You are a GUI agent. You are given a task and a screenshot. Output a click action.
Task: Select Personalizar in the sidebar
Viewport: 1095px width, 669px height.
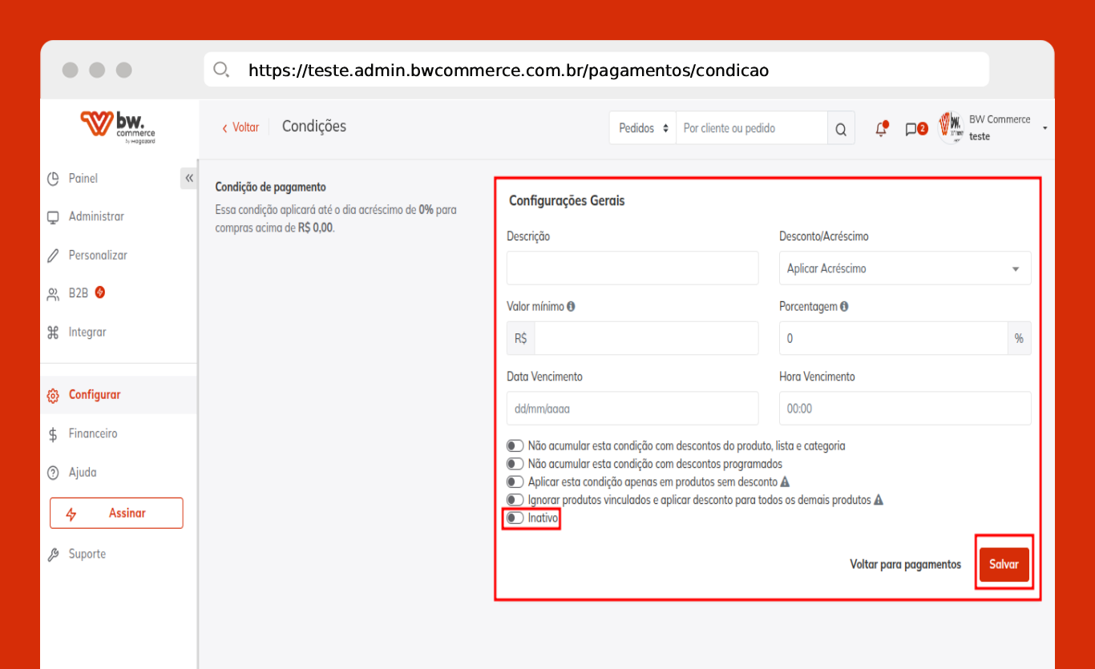pyautogui.click(x=98, y=256)
